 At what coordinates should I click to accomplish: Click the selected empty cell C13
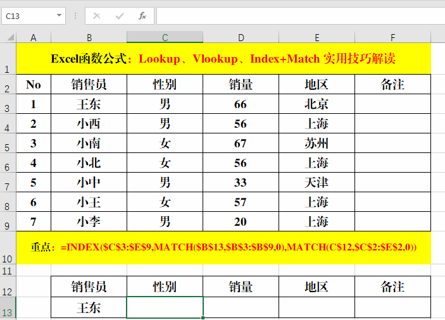(x=165, y=307)
